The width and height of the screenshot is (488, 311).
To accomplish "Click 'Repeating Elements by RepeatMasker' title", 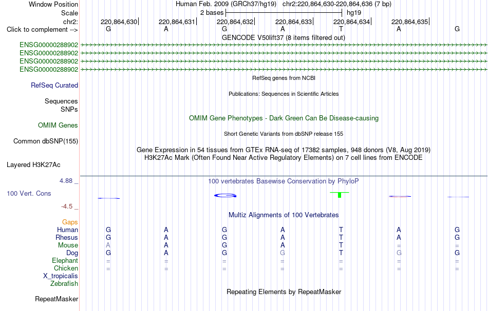I will click(x=284, y=292).
